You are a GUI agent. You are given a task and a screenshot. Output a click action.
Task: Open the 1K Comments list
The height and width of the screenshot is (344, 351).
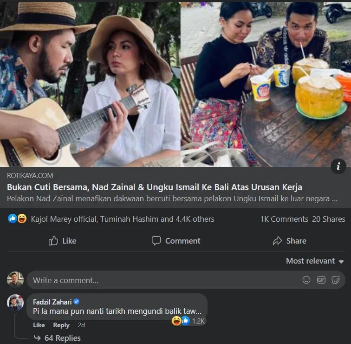coord(284,219)
